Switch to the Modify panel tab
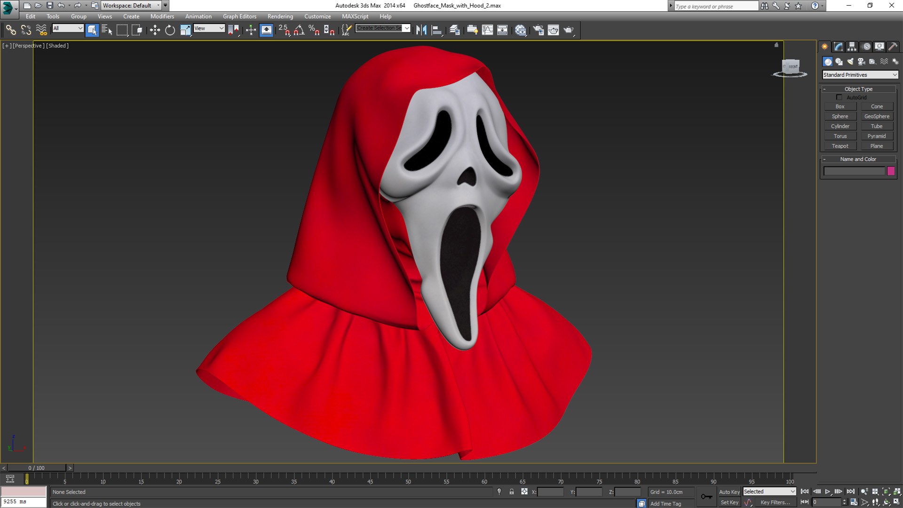Viewport: 903px width, 508px height. [838, 47]
